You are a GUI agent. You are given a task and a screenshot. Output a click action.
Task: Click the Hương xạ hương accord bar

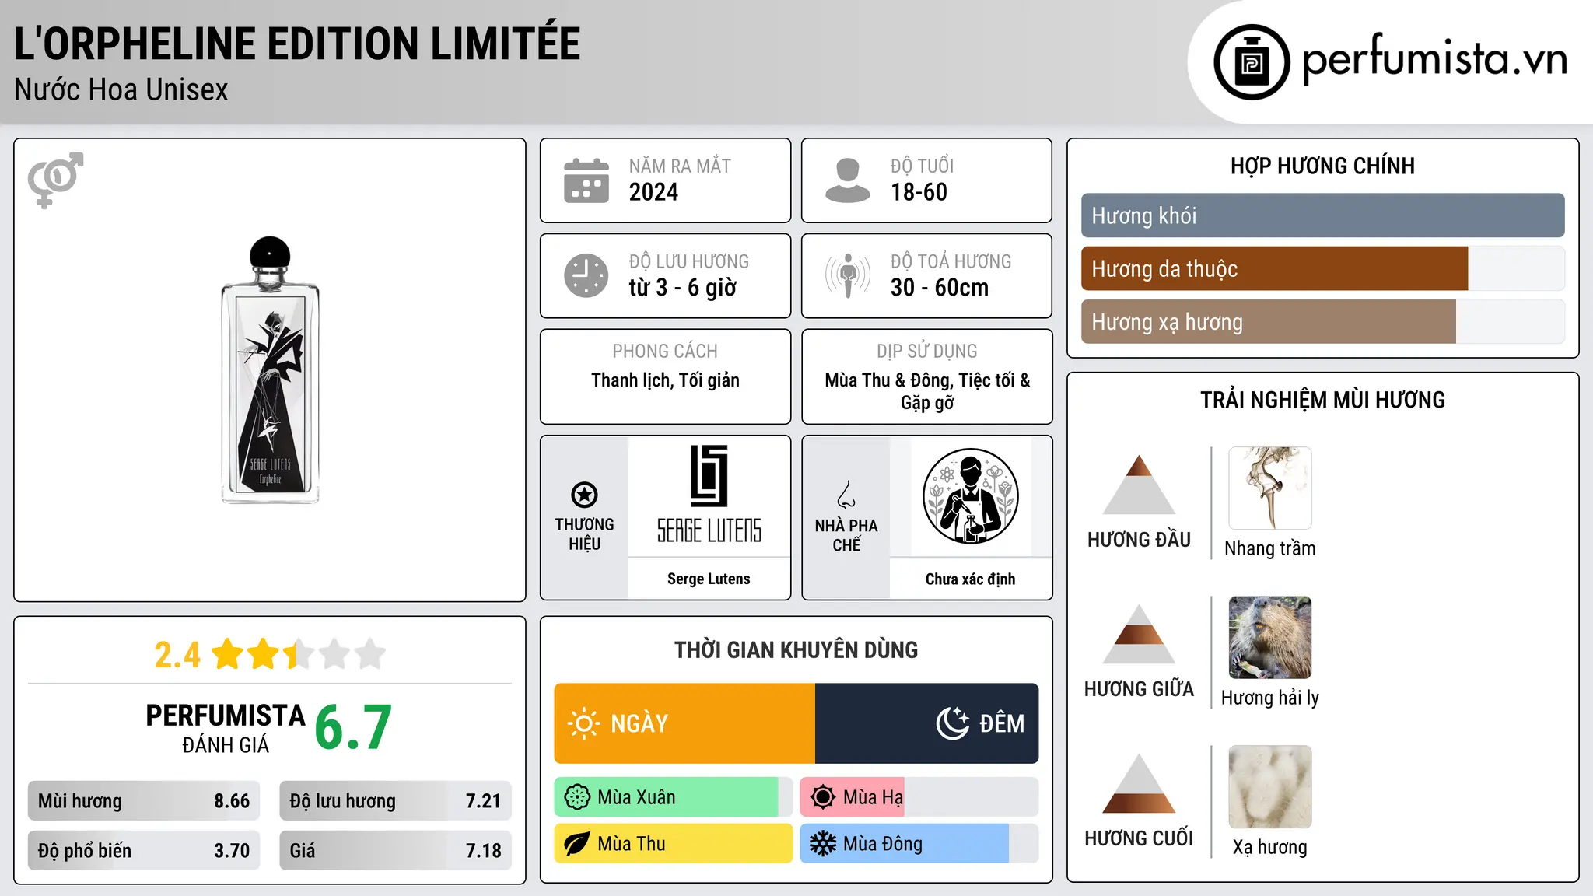coord(1323,321)
